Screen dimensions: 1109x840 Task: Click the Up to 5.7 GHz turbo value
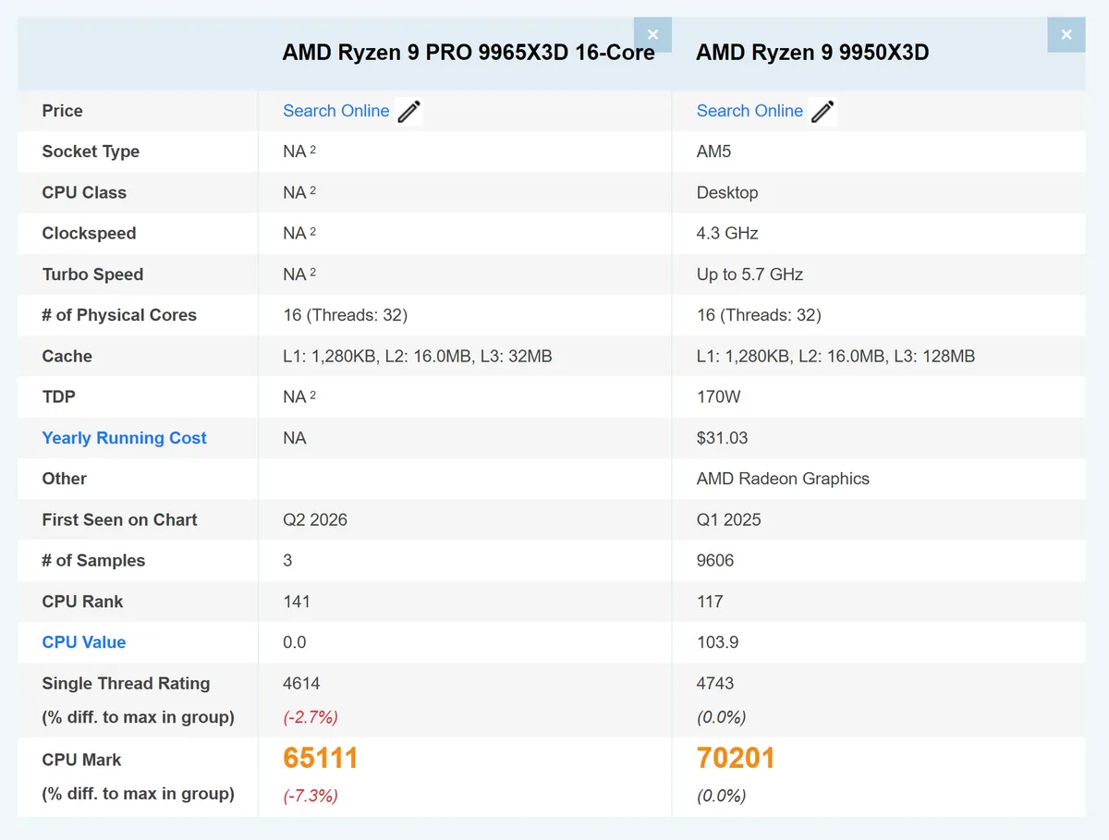coord(749,274)
